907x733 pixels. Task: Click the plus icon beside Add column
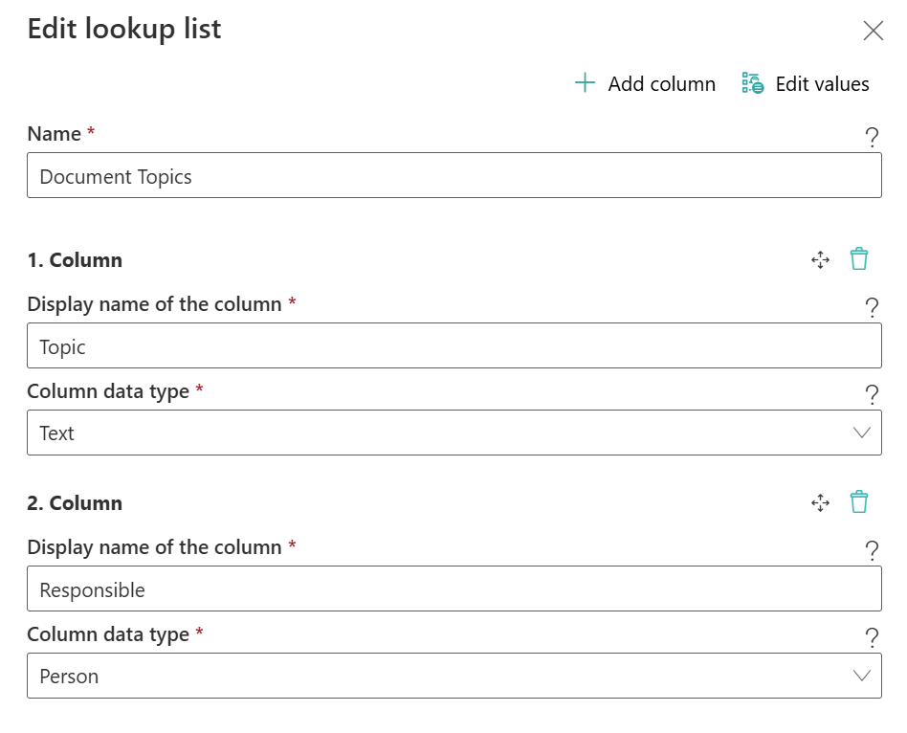tap(585, 83)
